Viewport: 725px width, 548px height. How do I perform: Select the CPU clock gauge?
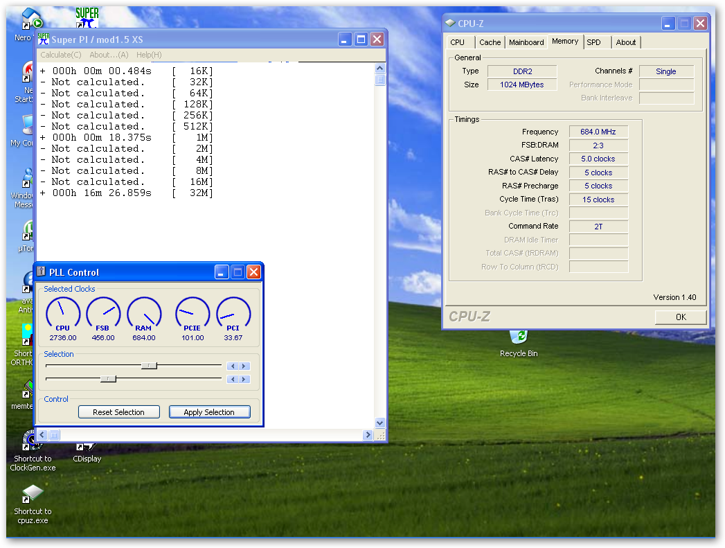pos(63,319)
